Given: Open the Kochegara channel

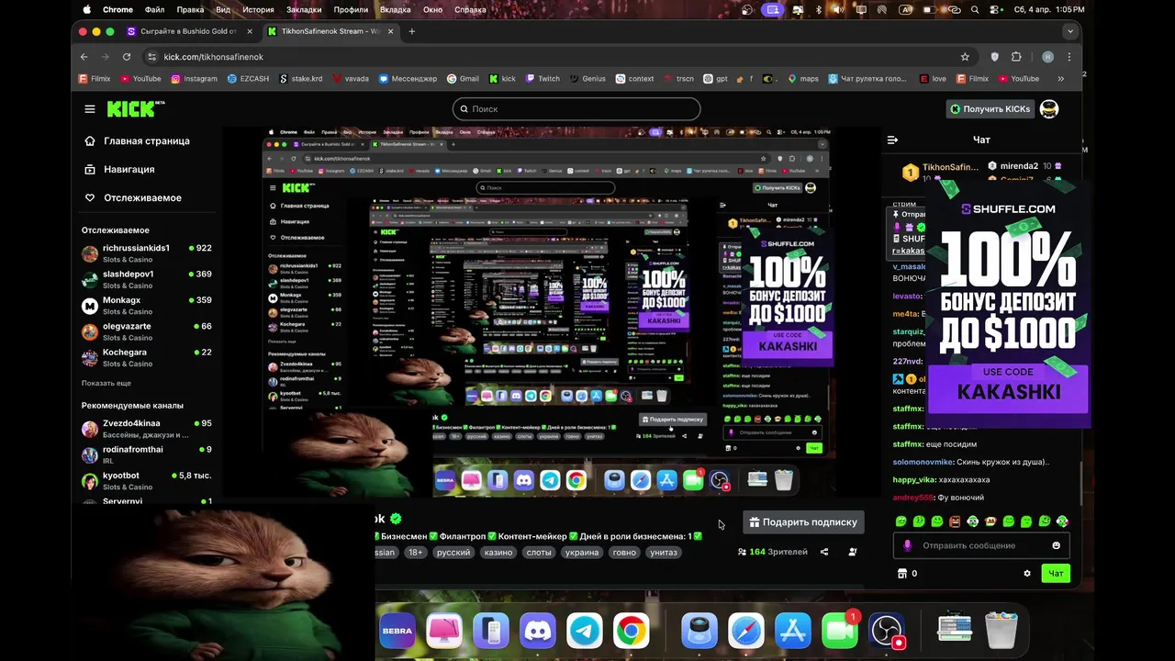Looking at the screenshot, I should [x=147, y=357].
